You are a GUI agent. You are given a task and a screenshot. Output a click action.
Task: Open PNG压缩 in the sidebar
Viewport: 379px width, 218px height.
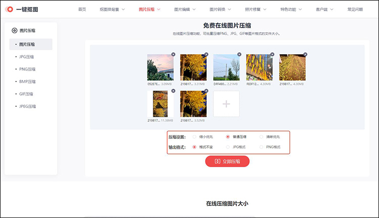tap(27, 69)
